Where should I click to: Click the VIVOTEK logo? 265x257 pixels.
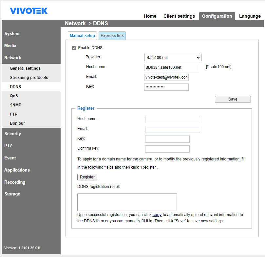coord(29,11)
